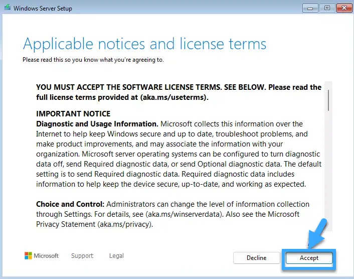This screenshot has width=354, height=279.
Task: Click the Applicable notices and license terms heading
Action: click(144, 44)
